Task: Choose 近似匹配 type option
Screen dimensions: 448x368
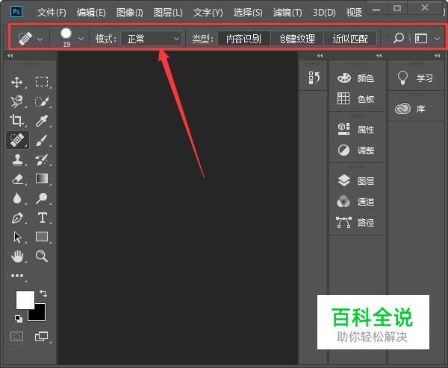Action: pyautogui.click(x=350, y=39)
